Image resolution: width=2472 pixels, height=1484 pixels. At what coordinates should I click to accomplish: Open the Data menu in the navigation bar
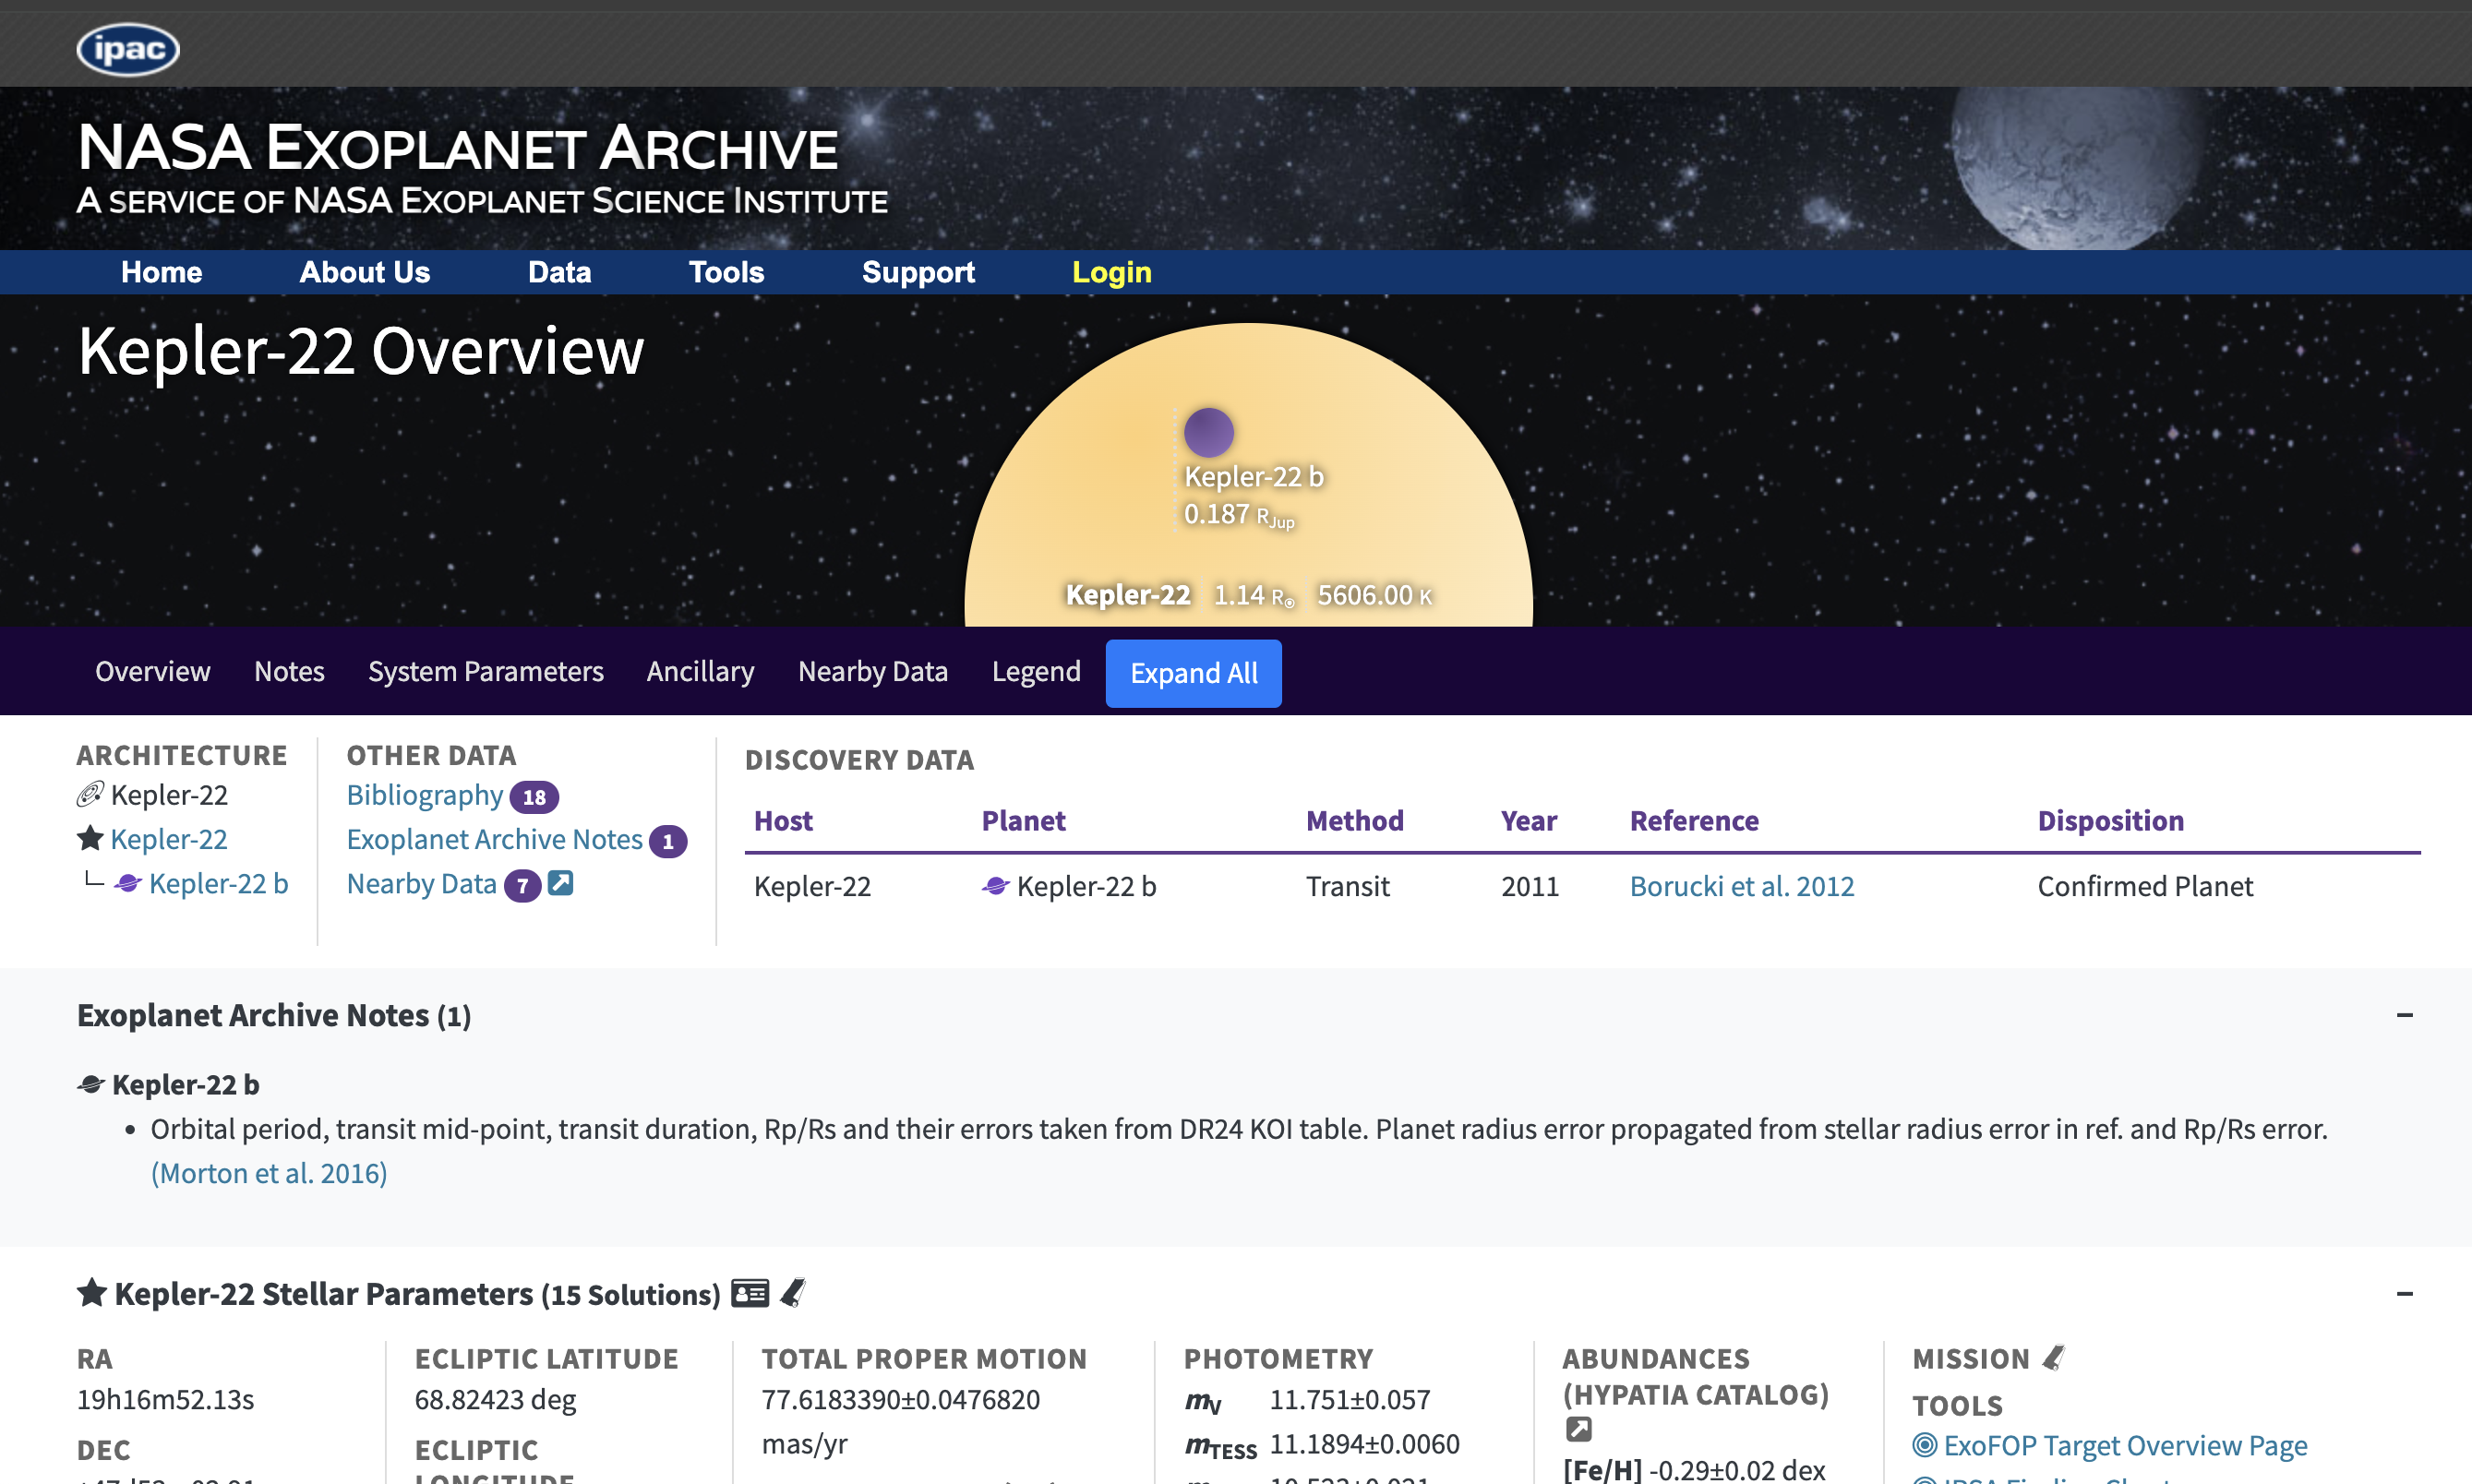[x=559, y=272]
